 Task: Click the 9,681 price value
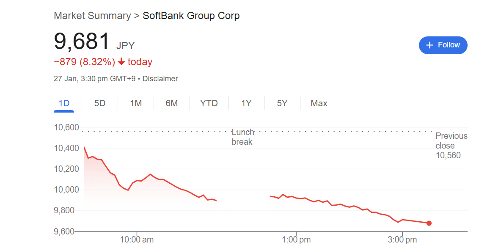(82, 41)
